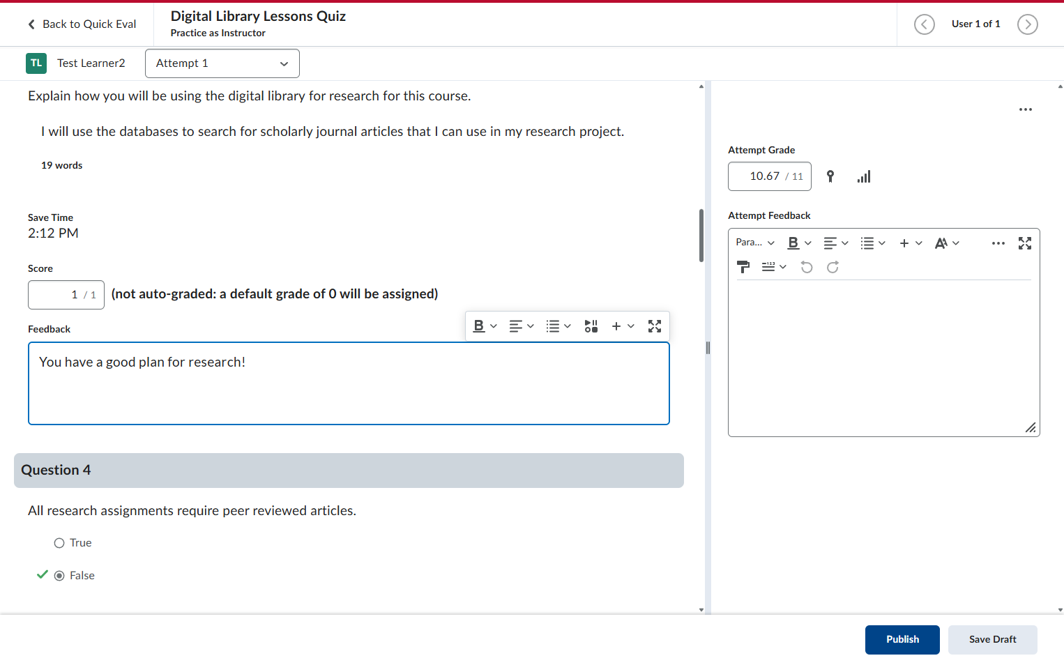This screenshot has width=1064, height=665.
Task: Click the Publish button
Action: tap(902, 640)
